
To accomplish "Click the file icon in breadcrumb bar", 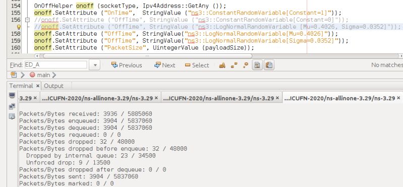I will [x=14, y=75].
